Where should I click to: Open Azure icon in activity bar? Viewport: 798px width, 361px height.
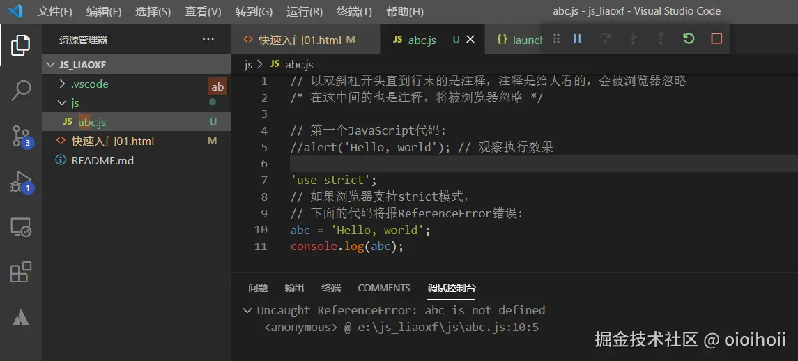point(21,317)
